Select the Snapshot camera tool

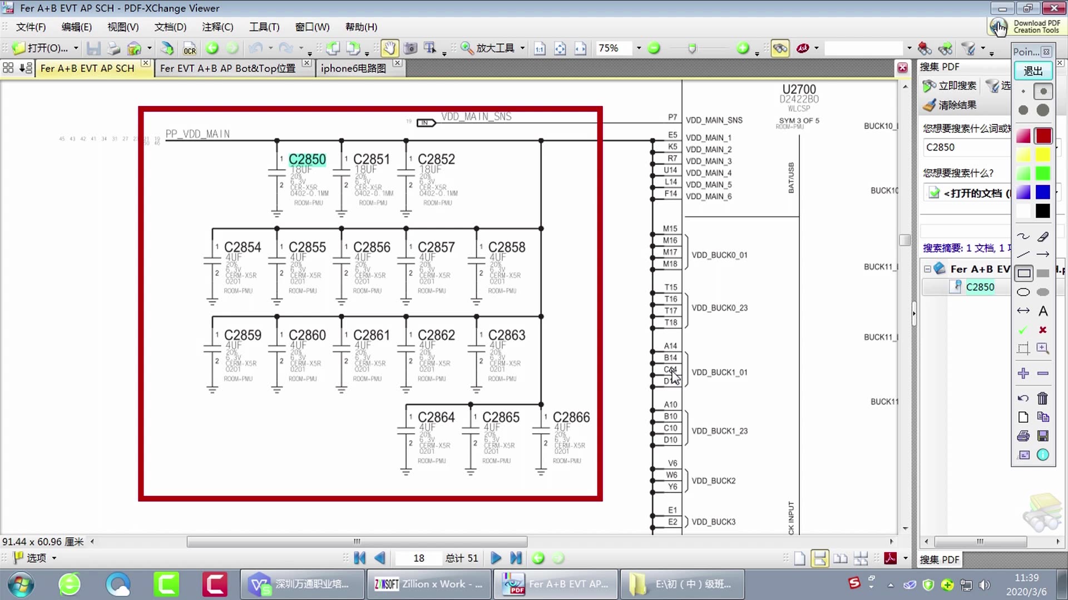410,48
